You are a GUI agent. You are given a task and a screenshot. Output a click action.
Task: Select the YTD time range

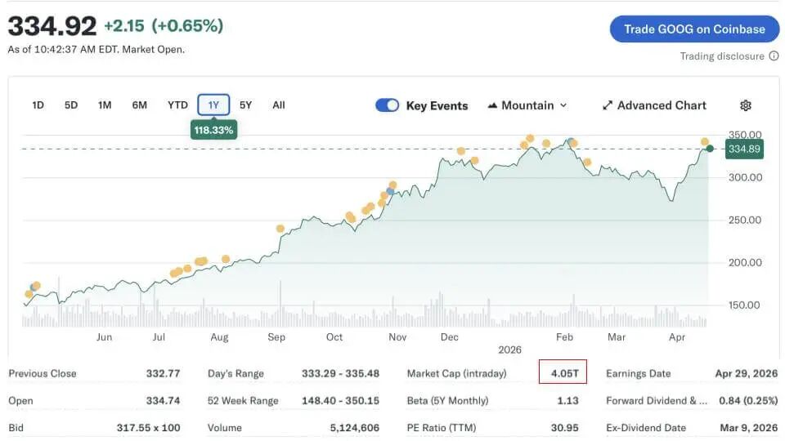point(177,105)
